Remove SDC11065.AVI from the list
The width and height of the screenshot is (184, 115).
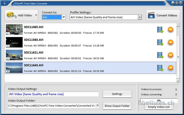point(170,30)
